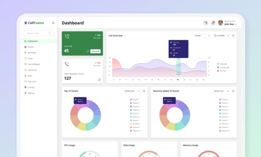Reload the Call Overview chart
261x157 pixels.
(233, 36)
